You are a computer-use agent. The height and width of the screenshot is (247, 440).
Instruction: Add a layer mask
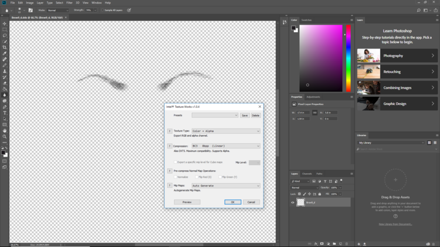point(322,244)
